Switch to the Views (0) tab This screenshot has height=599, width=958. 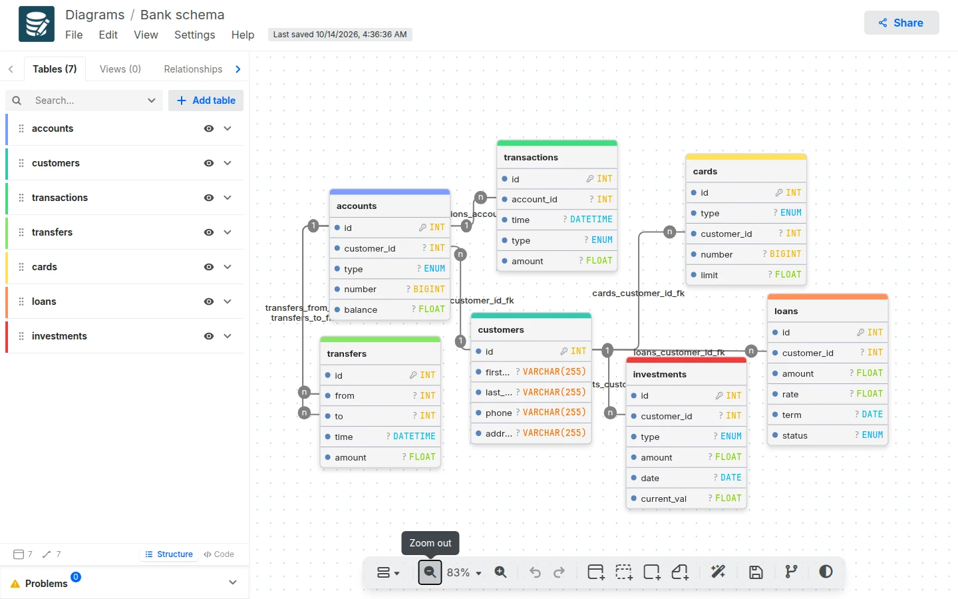click(x=120, y=69)
